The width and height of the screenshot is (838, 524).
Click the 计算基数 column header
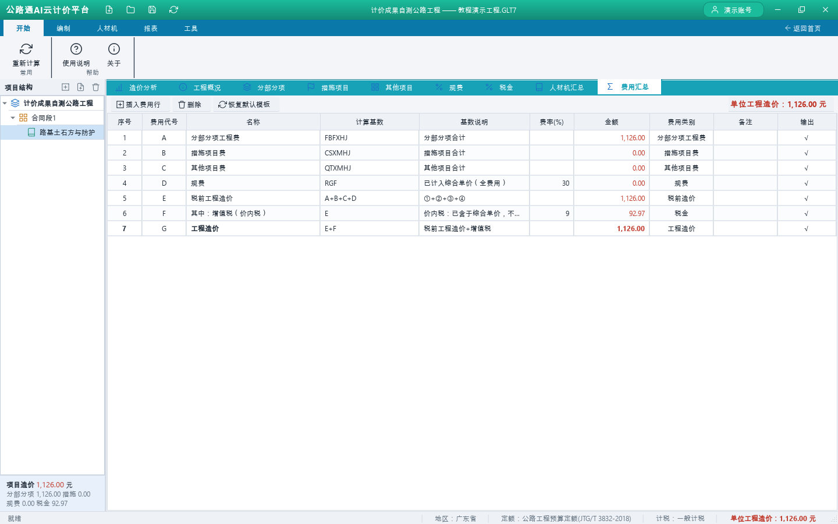[x=370, y=122]
